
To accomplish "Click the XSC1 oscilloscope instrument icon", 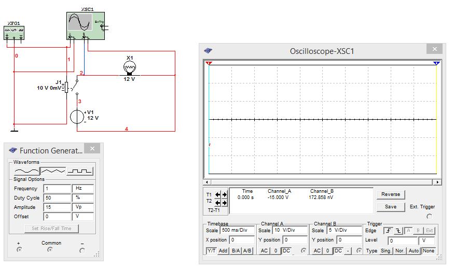I will tap(86, 25).
